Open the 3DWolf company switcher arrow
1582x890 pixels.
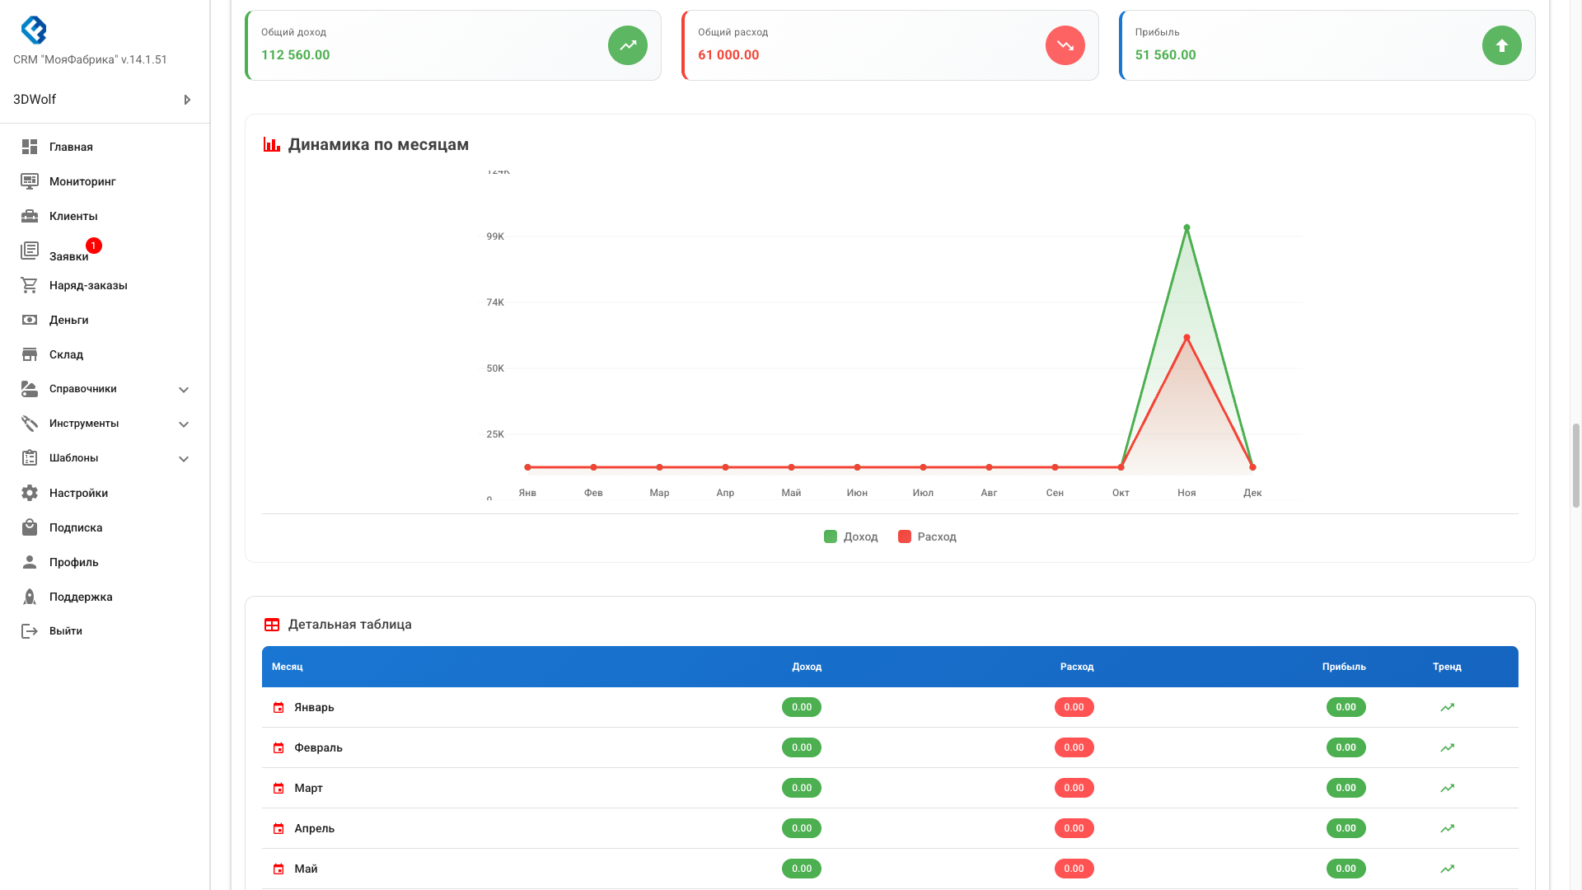pyautogui.click(x=187, y=100)
